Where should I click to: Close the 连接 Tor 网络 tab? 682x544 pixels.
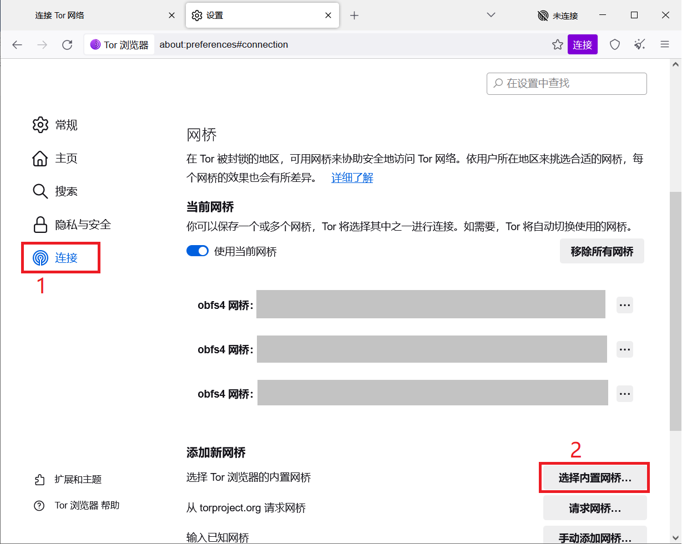coord(172,16)
